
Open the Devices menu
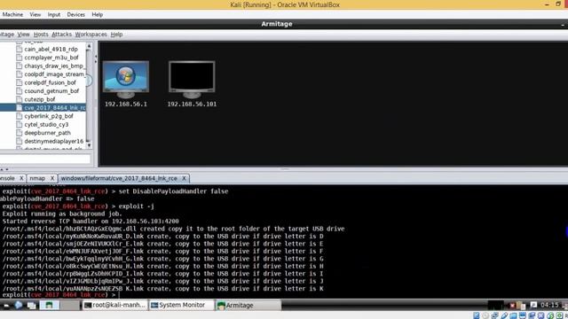click(75, 14)
